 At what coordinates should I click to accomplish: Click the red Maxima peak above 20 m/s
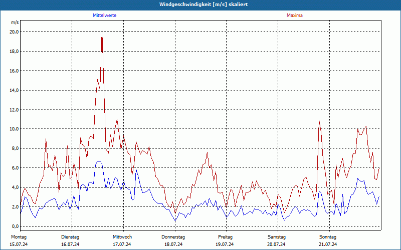102,30
